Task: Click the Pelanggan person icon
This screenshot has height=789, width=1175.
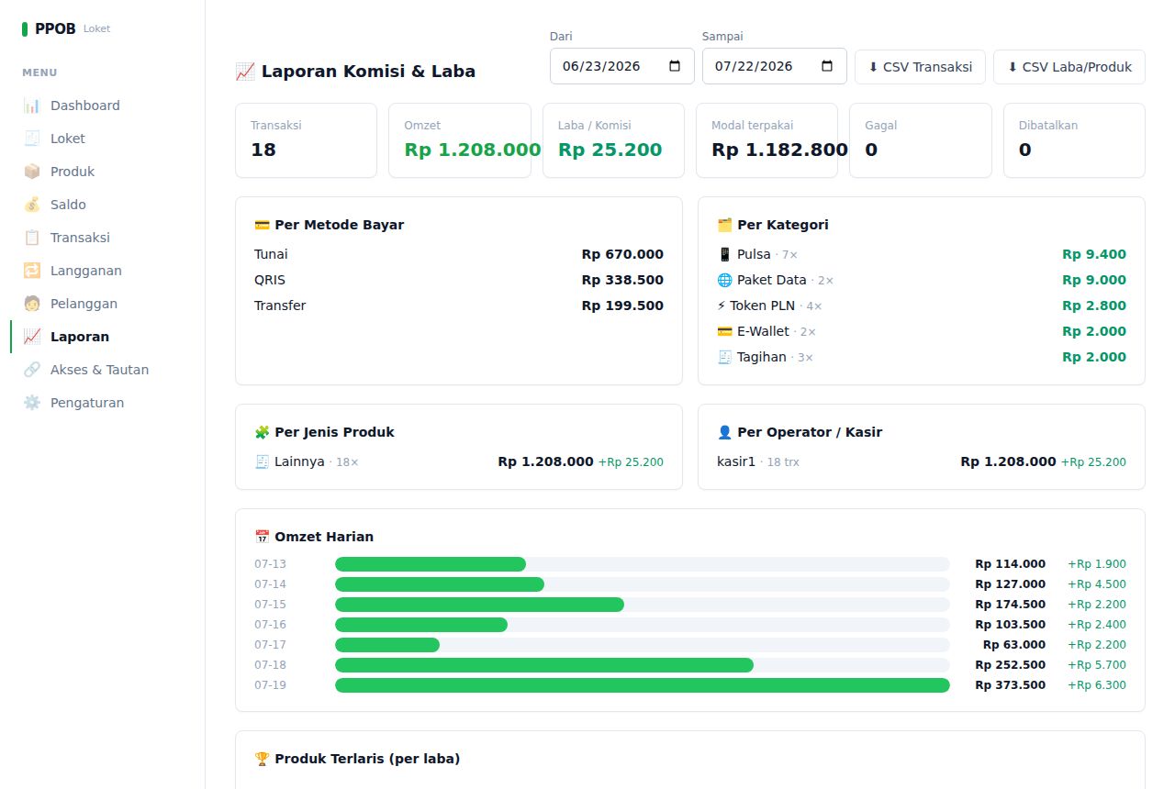Action: [32, 304]
